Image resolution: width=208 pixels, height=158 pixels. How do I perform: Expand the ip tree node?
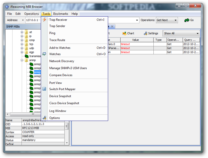[22, 36]
